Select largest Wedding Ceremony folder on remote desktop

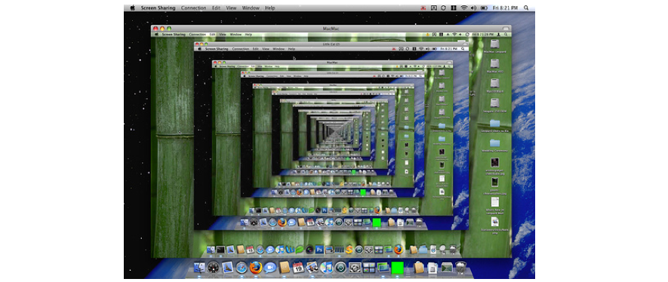tap(494, 145)
